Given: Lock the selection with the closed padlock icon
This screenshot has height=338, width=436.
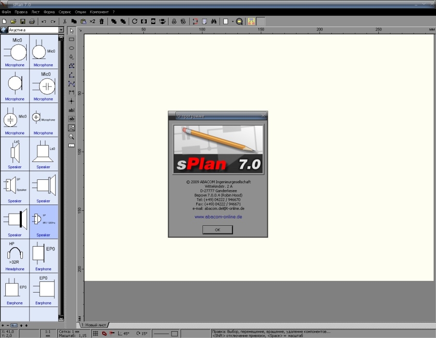Looking at the screenshot, I should pos(174,21).
